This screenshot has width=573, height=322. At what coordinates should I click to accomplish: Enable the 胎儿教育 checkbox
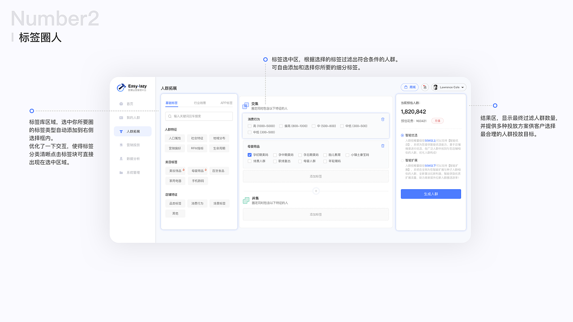[325, 155]
